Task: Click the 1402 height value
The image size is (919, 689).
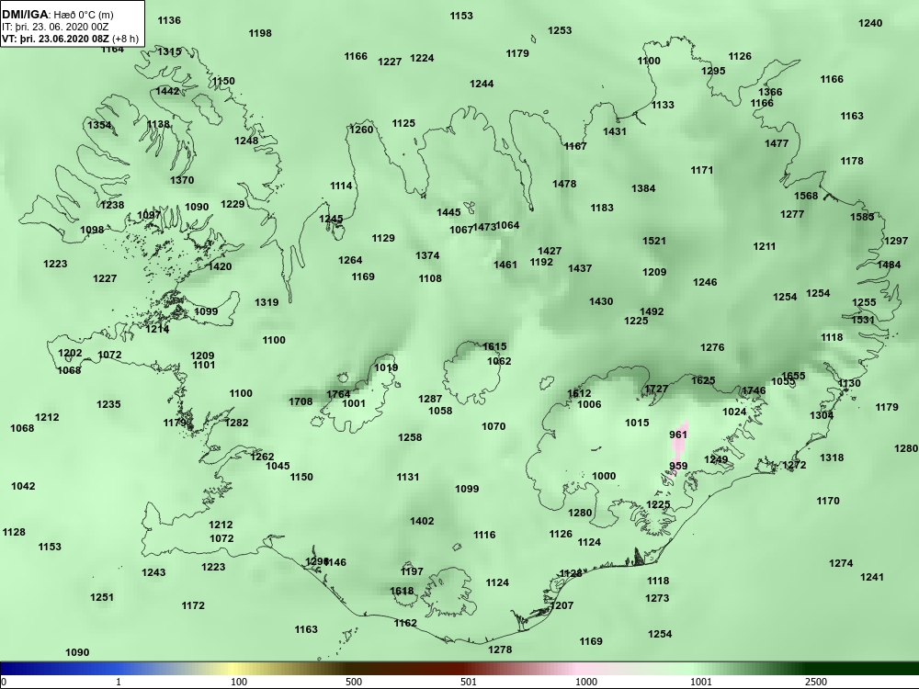Action: [x=422, y=521]
